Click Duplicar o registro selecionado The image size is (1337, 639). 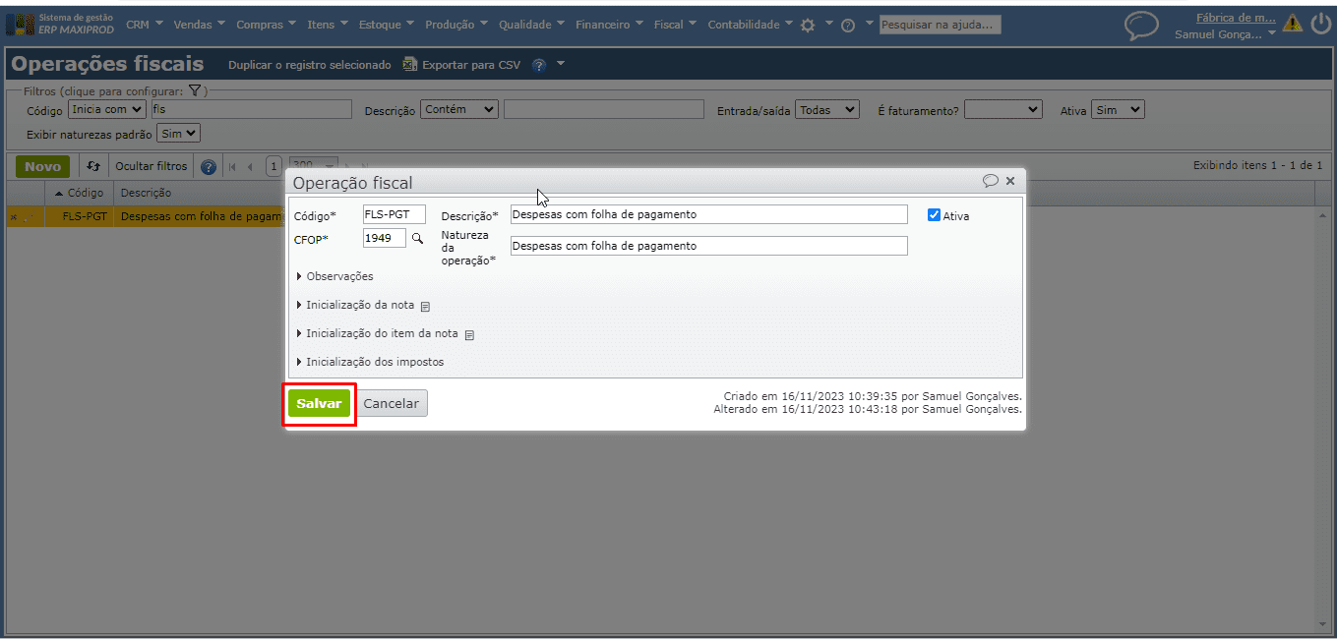(x=310, y=65)
